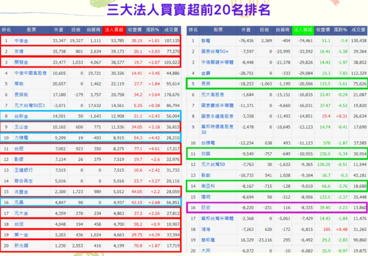368x256 pixels.
Task: Open the 兆豐金 stock link
Action: (21, 192)
